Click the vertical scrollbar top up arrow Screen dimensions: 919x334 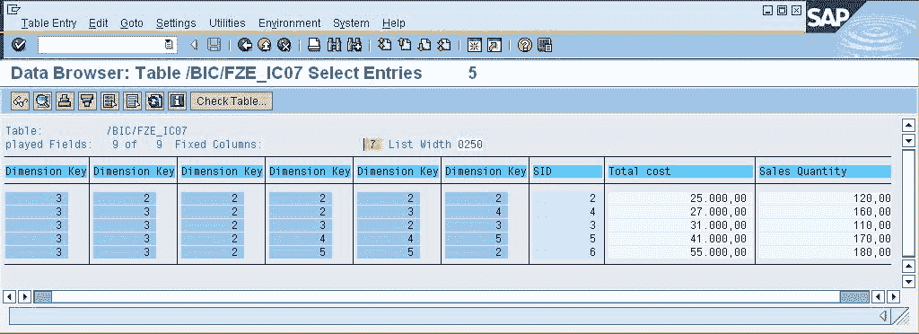909,125
